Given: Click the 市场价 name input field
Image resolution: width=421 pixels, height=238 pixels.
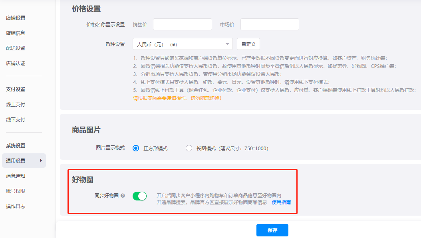Looking at the screenshot, I should pos(270,24).
